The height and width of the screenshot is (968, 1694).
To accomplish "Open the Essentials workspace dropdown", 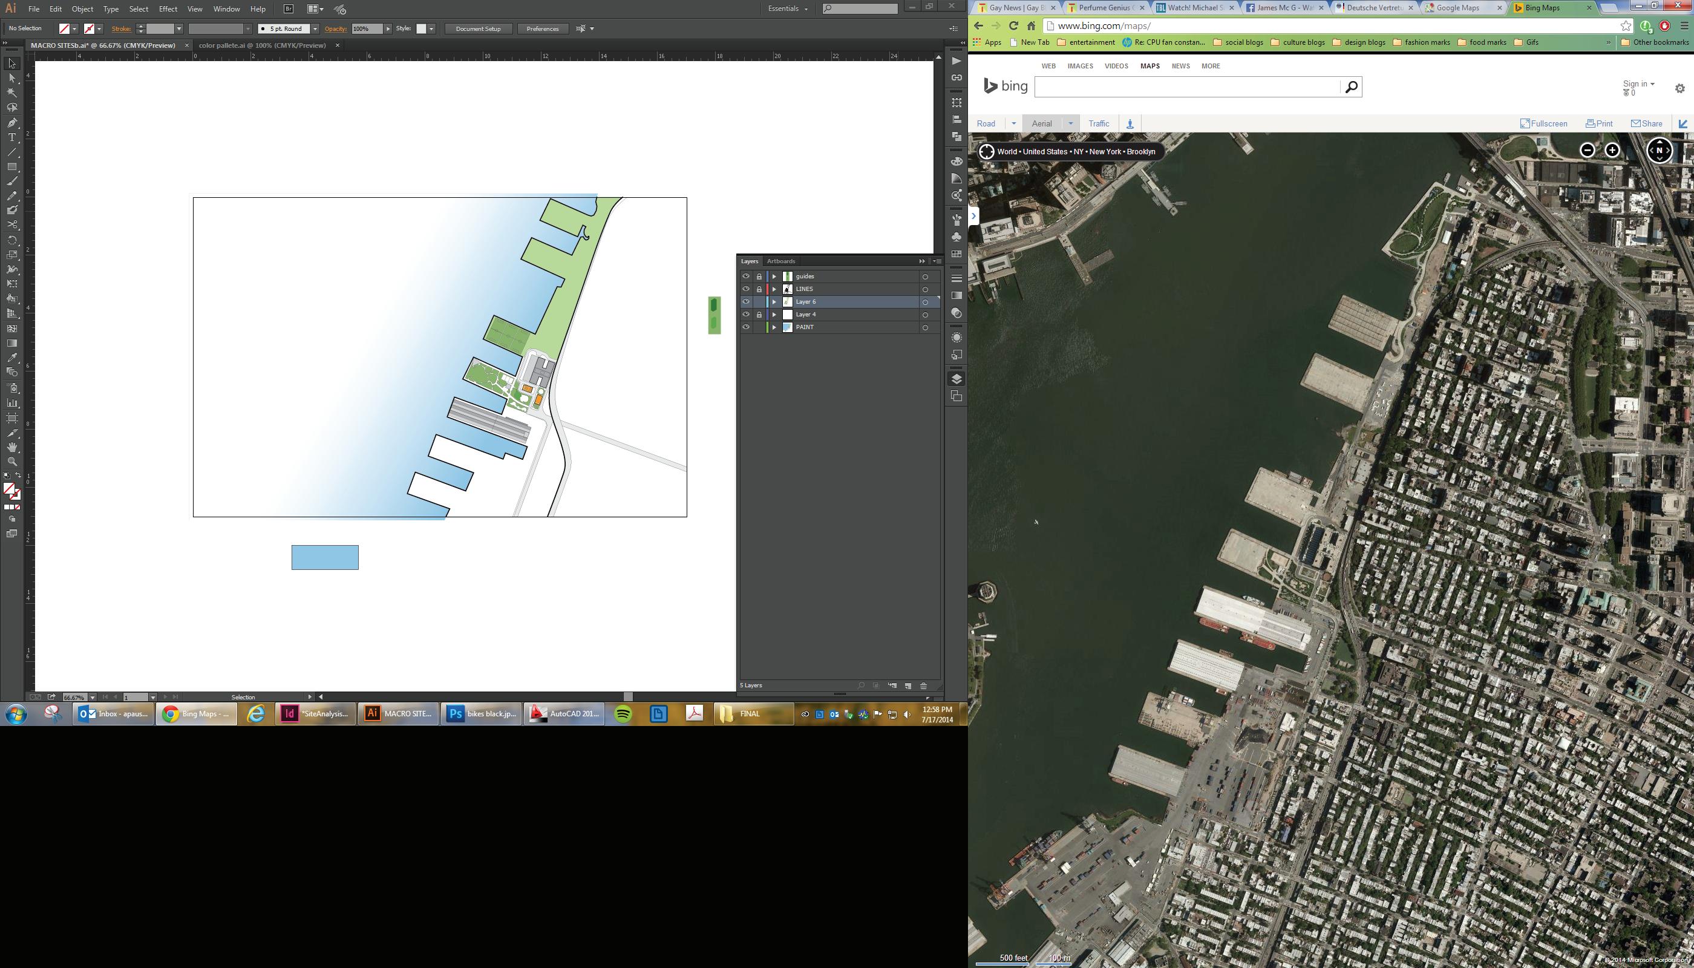I will [788, 8].
